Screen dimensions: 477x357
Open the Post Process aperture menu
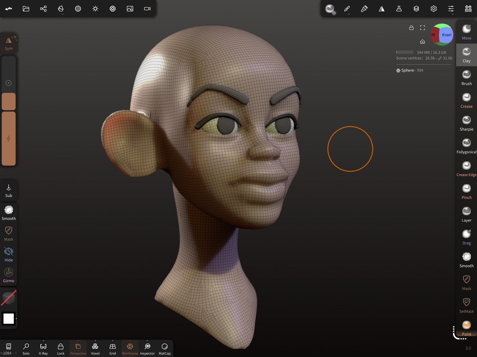pyautogui.click(x=113, y=9)
